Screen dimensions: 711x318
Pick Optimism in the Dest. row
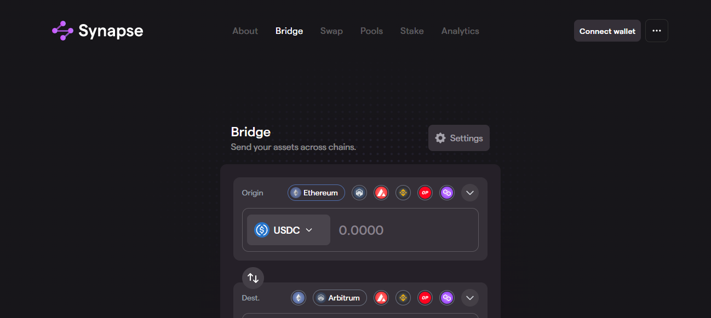(x=425, y=298)
